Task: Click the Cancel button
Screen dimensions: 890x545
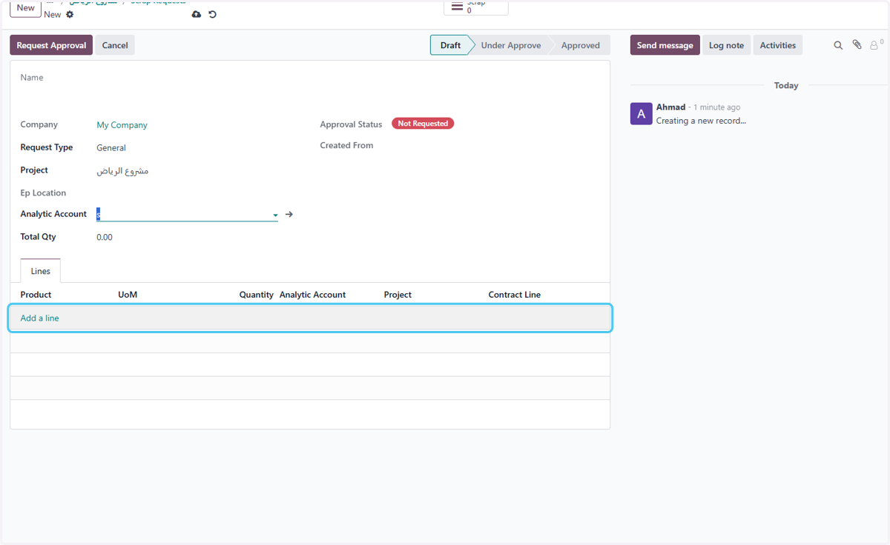Action: pos(115,45)
